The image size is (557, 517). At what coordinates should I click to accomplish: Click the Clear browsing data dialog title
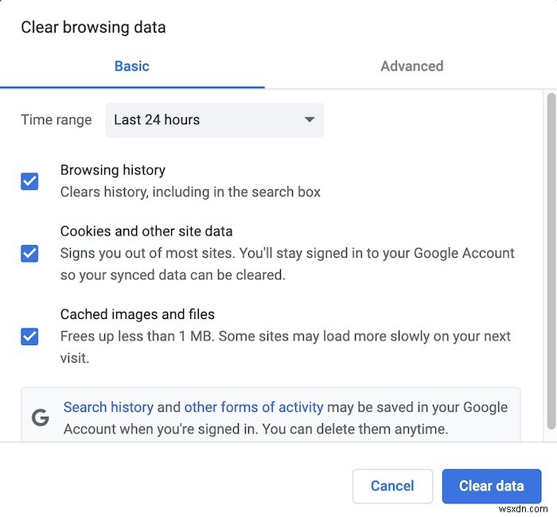click(93, 27)
